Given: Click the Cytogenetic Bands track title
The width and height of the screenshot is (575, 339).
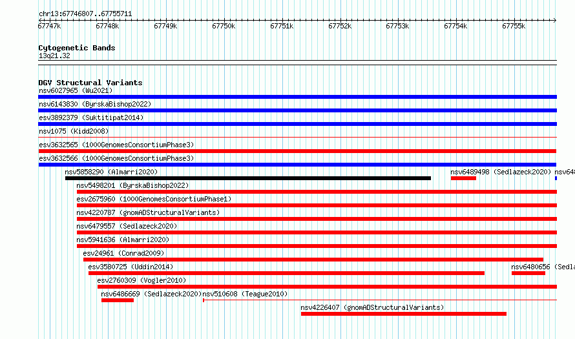Looking at the screenshot, I should 77,48.
